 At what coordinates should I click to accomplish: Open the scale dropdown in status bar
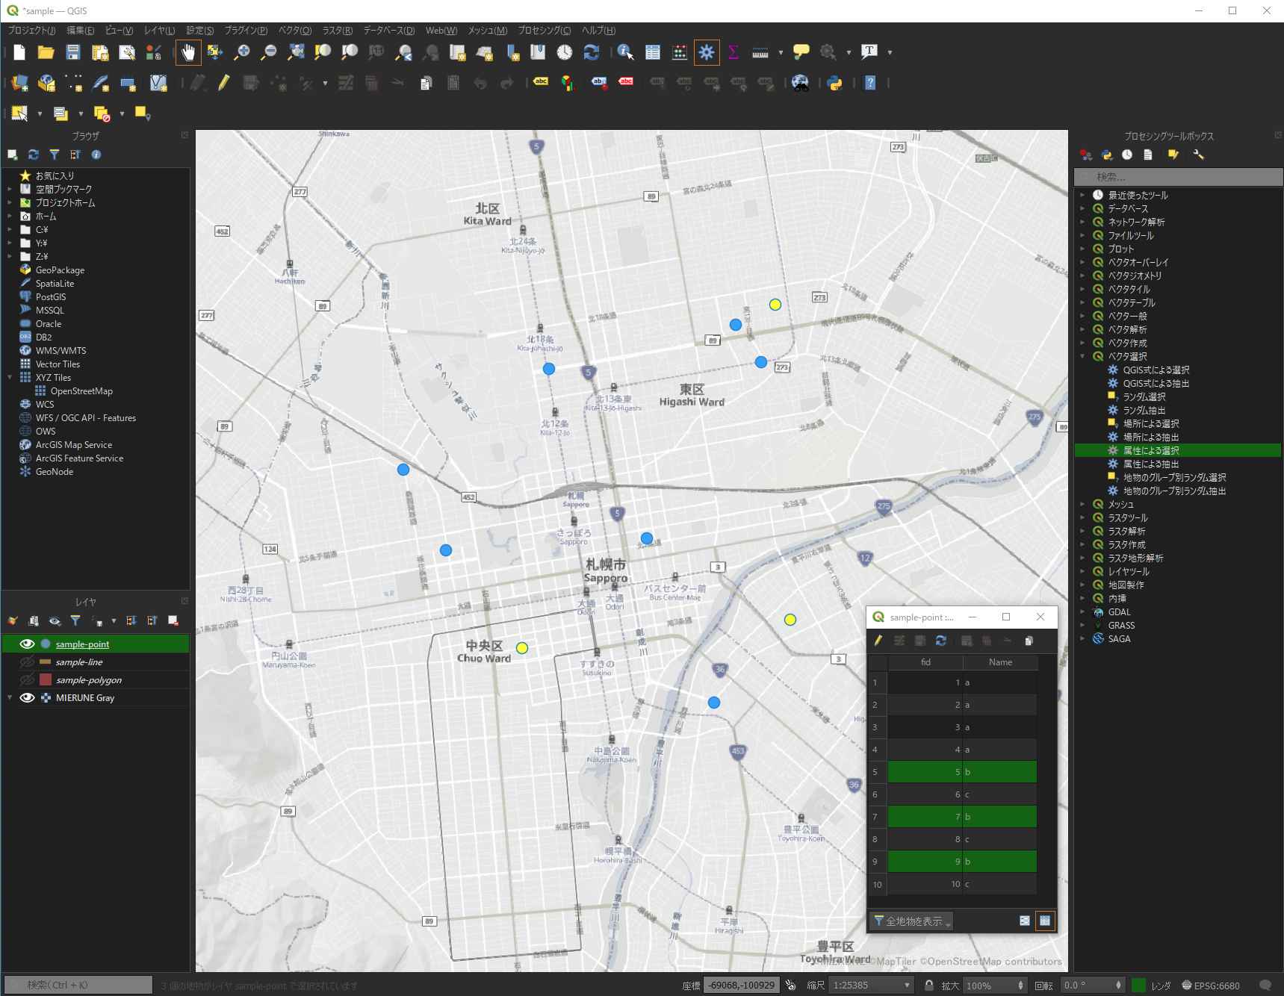(907, 985)
